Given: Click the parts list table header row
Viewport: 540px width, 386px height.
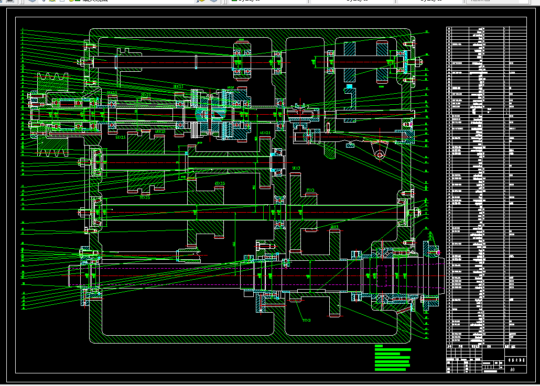Looking at the screenshot, I should 487,346.
